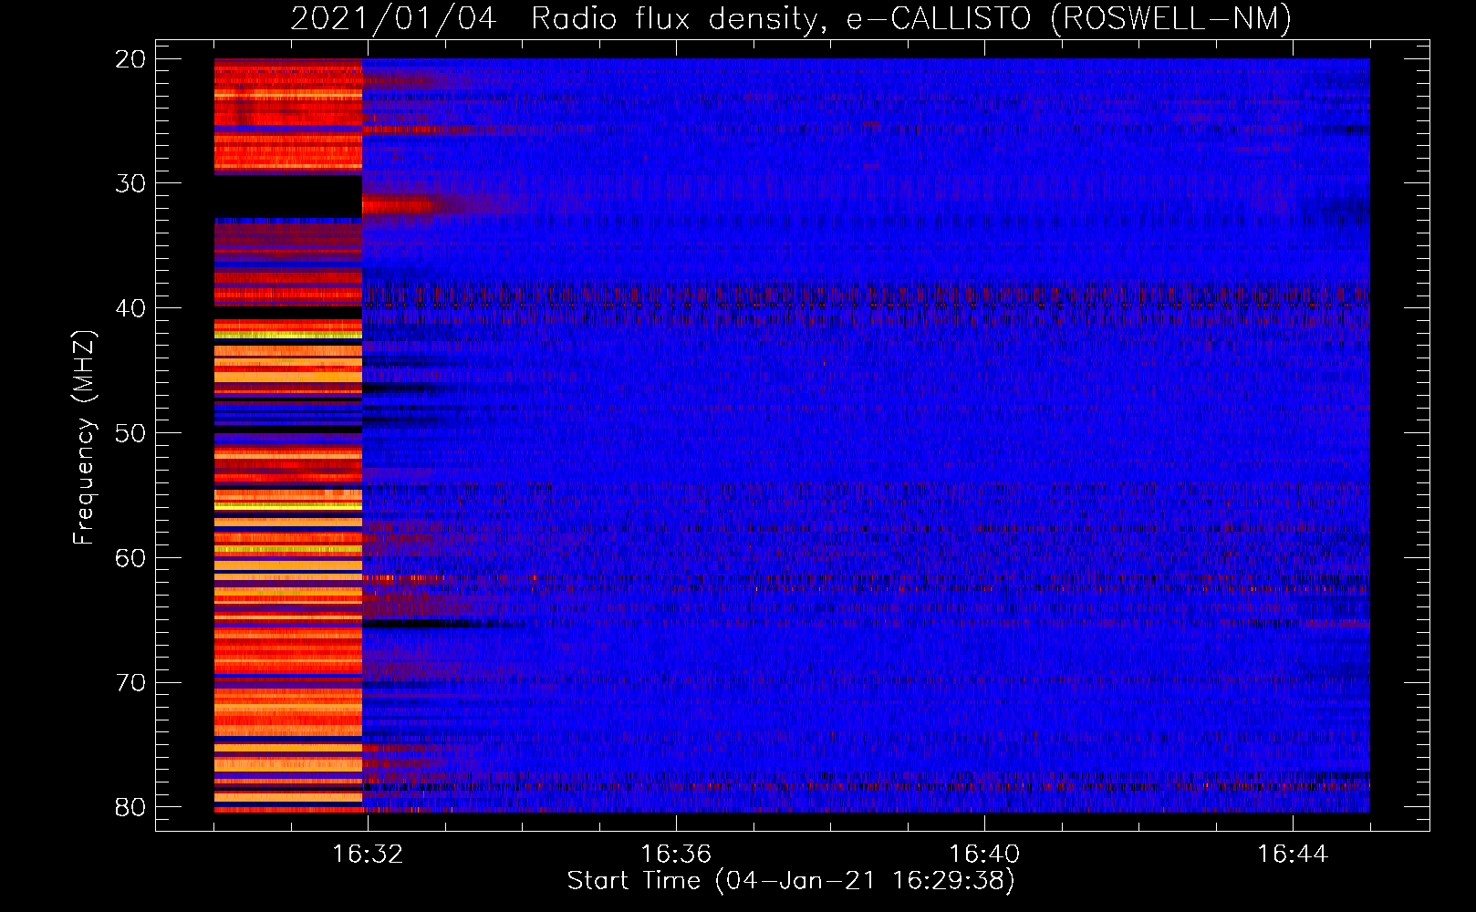
Task: Click the plot title 'Radio flux density, e-CALLISTO (ROSWELL-NM)'
Action: pyautogui.click(x=911, y=18)
